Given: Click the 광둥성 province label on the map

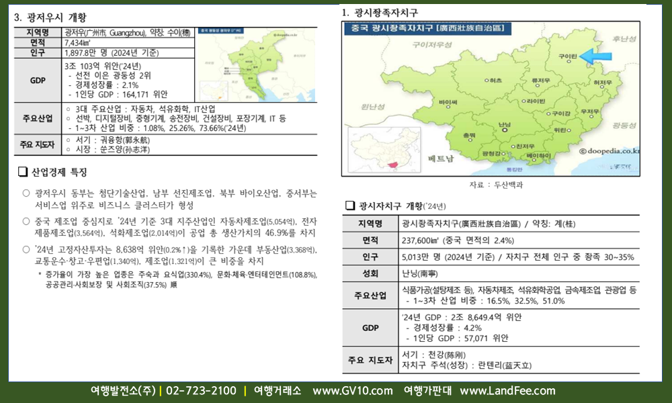Looking at the screenshot, I should pyautogui.click(x=624, y=126).
